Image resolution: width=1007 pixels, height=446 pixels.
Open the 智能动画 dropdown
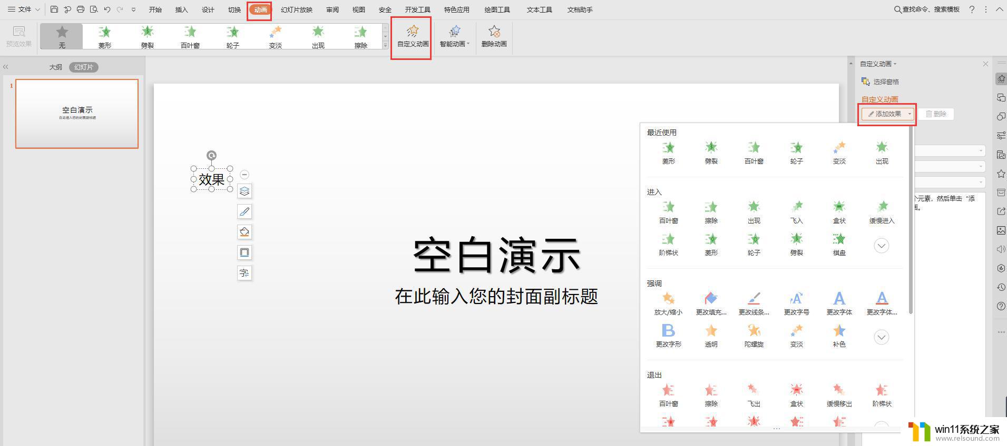454,37
